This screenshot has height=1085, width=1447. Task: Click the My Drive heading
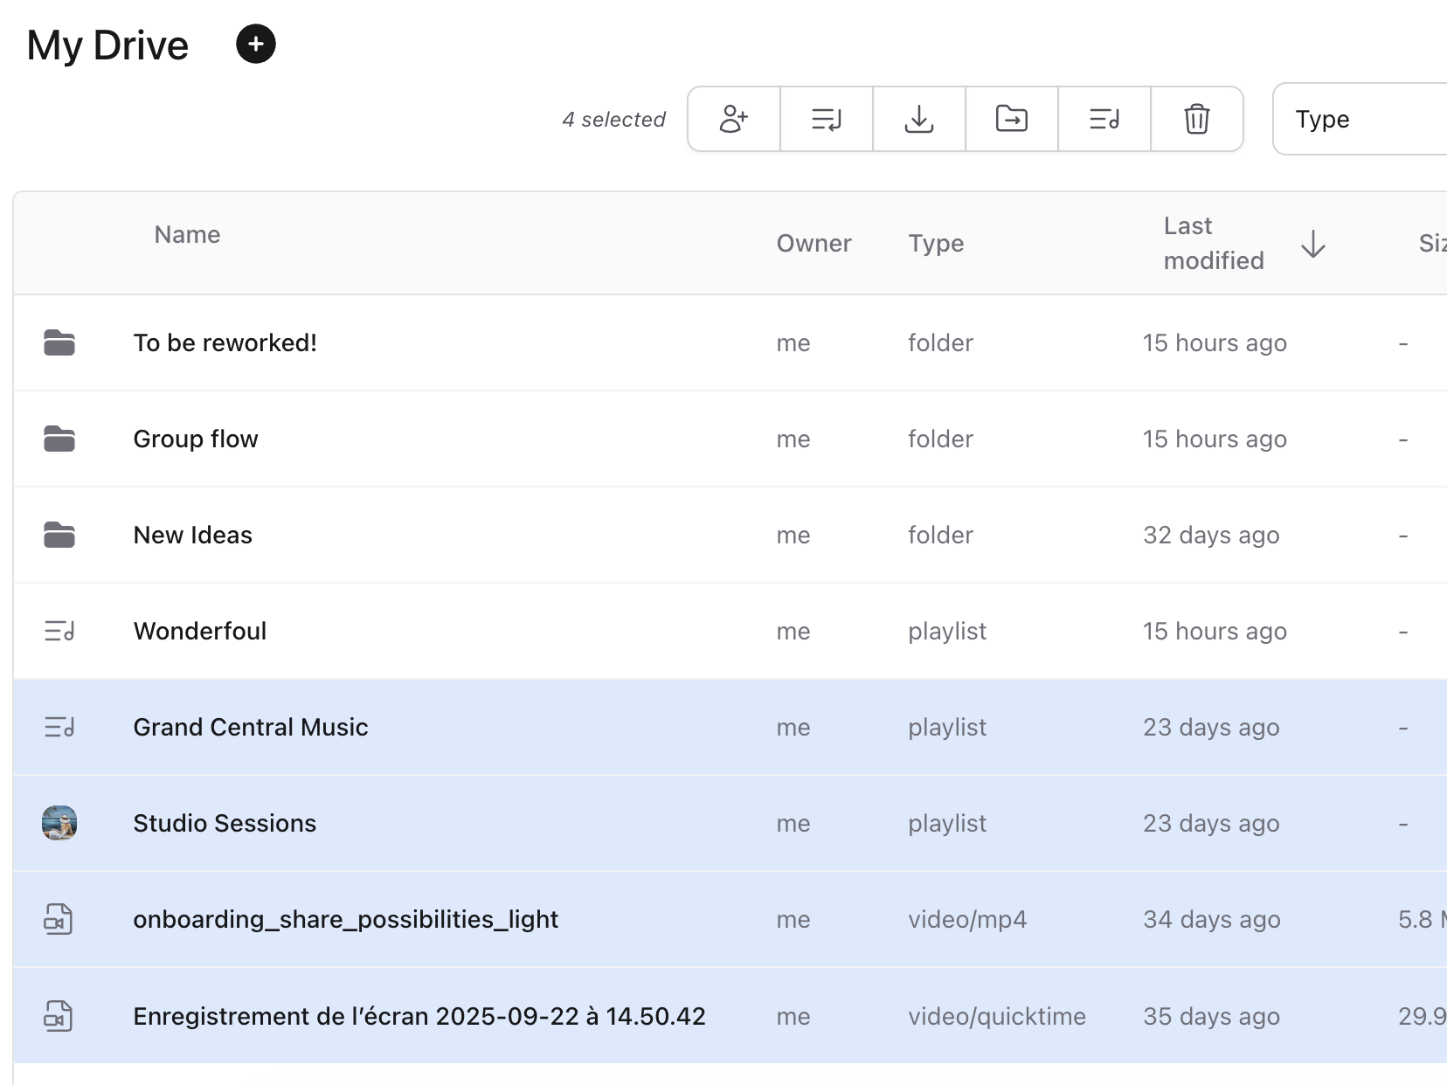click(107, 45)
